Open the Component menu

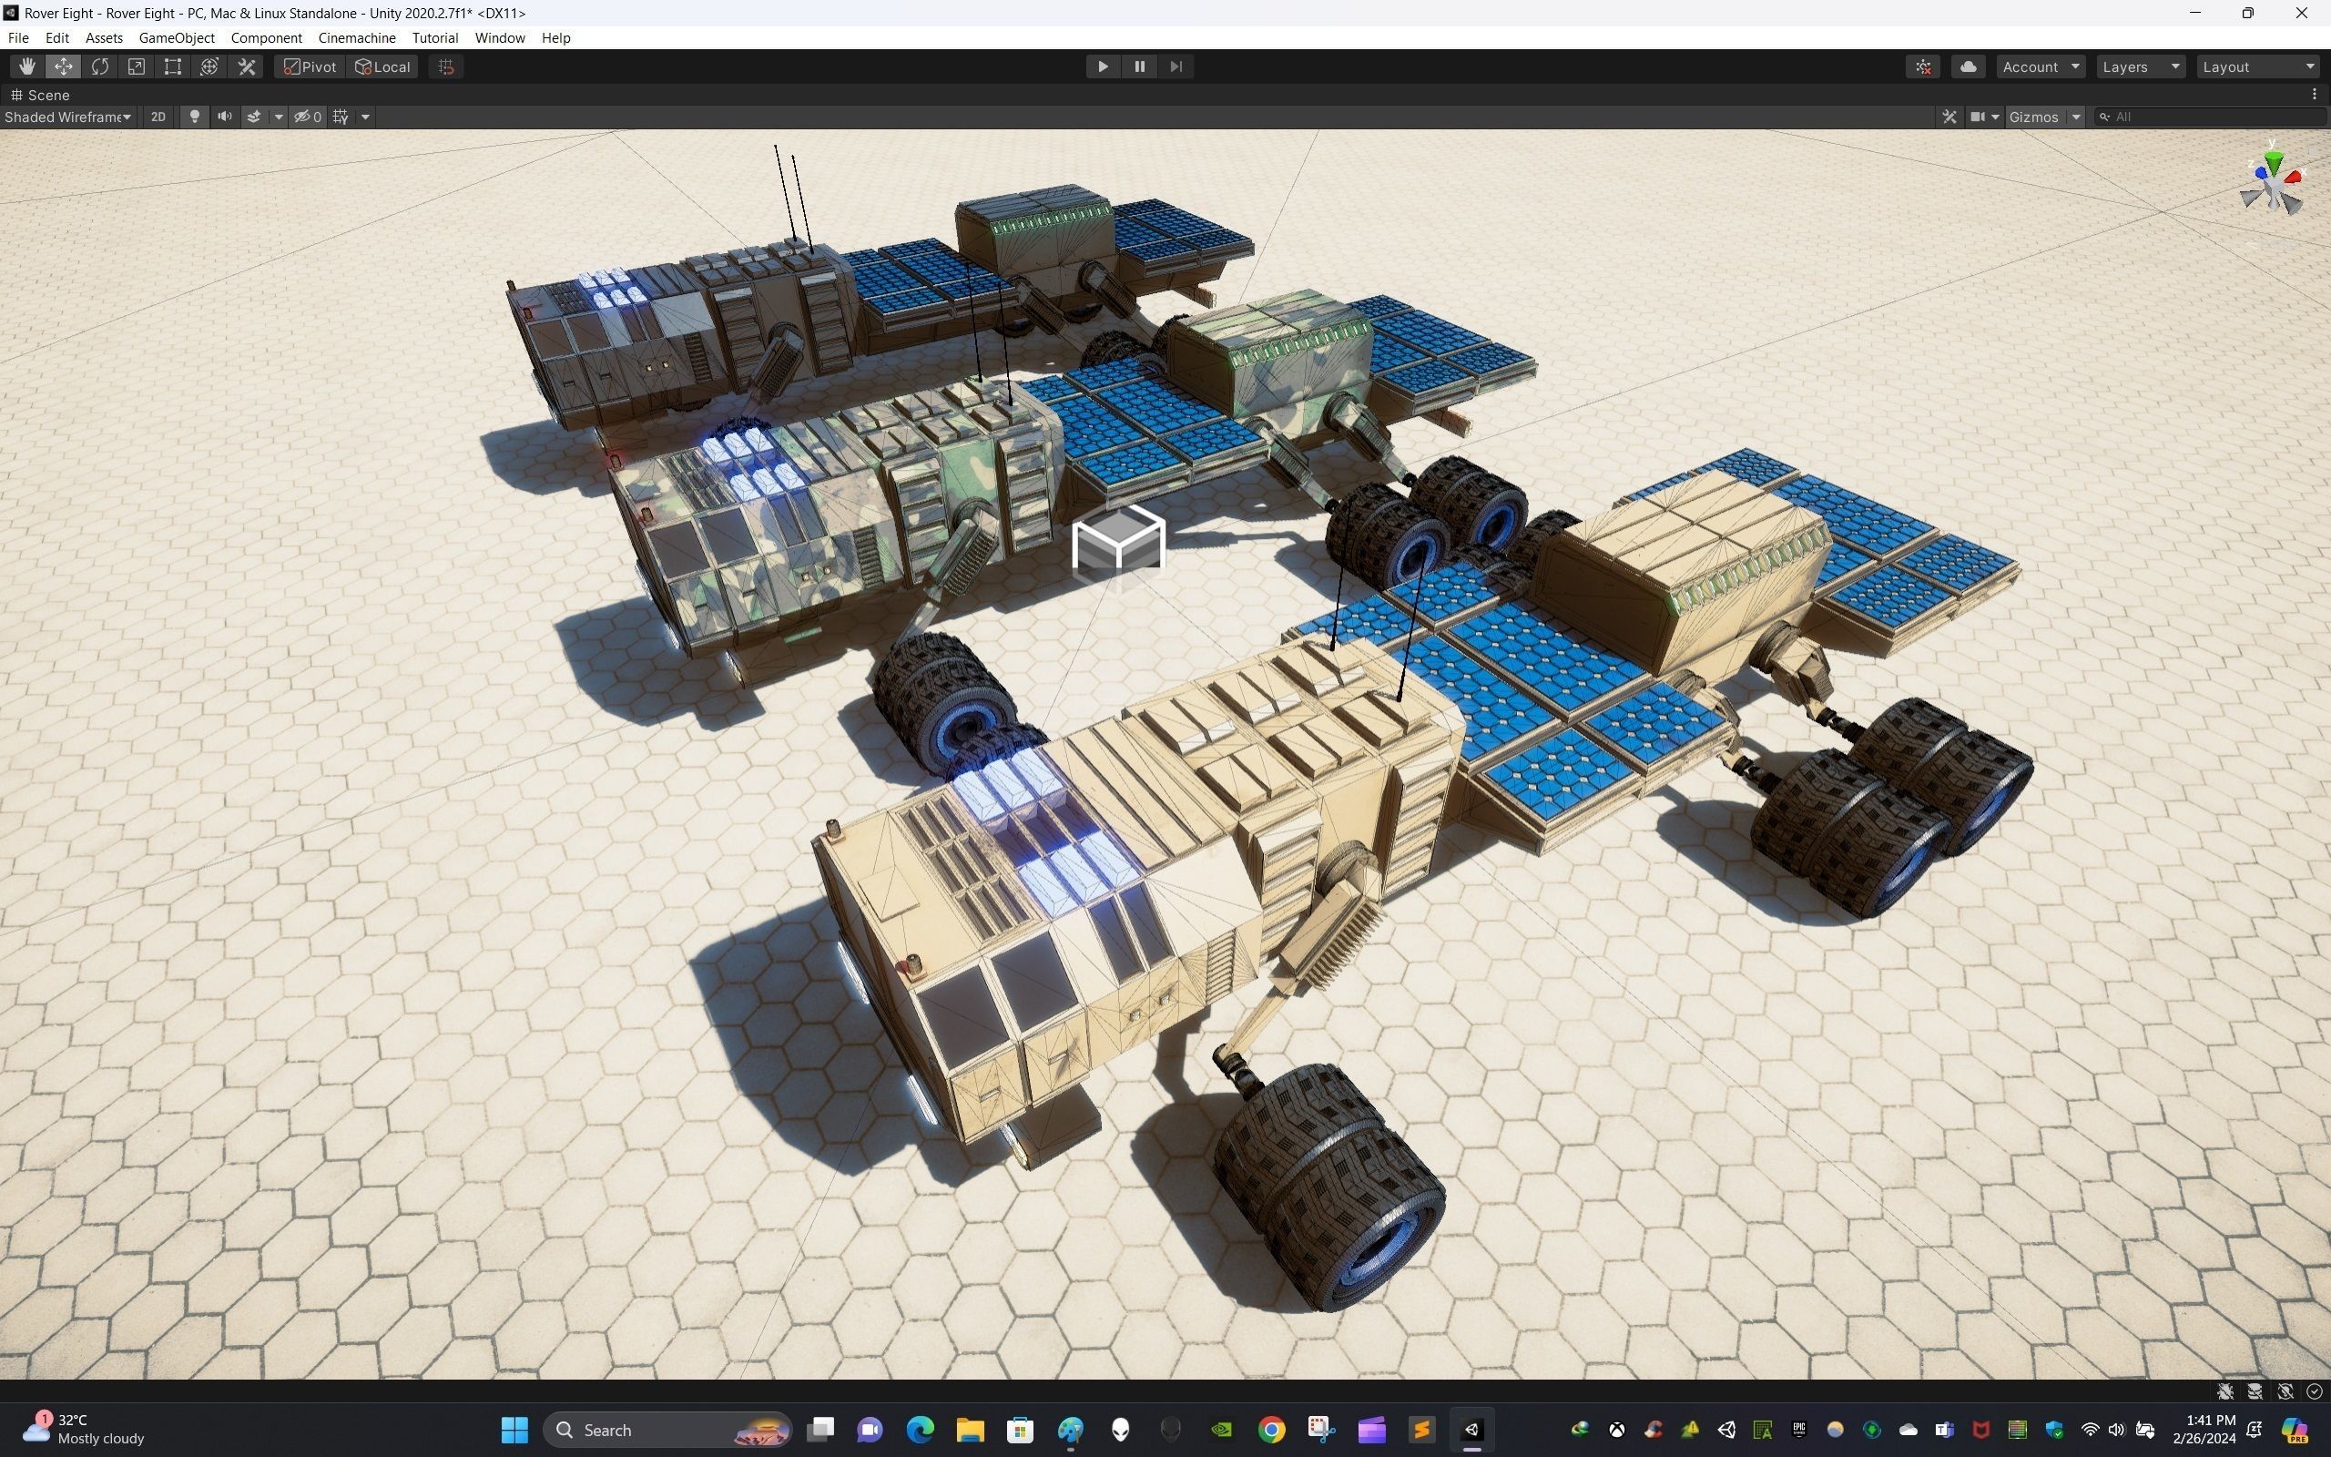[266, 37]
